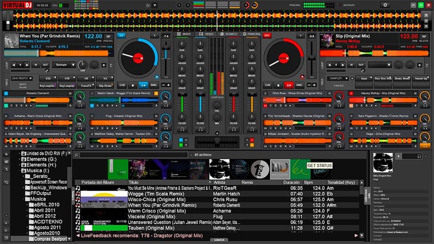This screenshot has height=244, width=434.
Task: Stop the left deck playback
Action: pos(133,85)
